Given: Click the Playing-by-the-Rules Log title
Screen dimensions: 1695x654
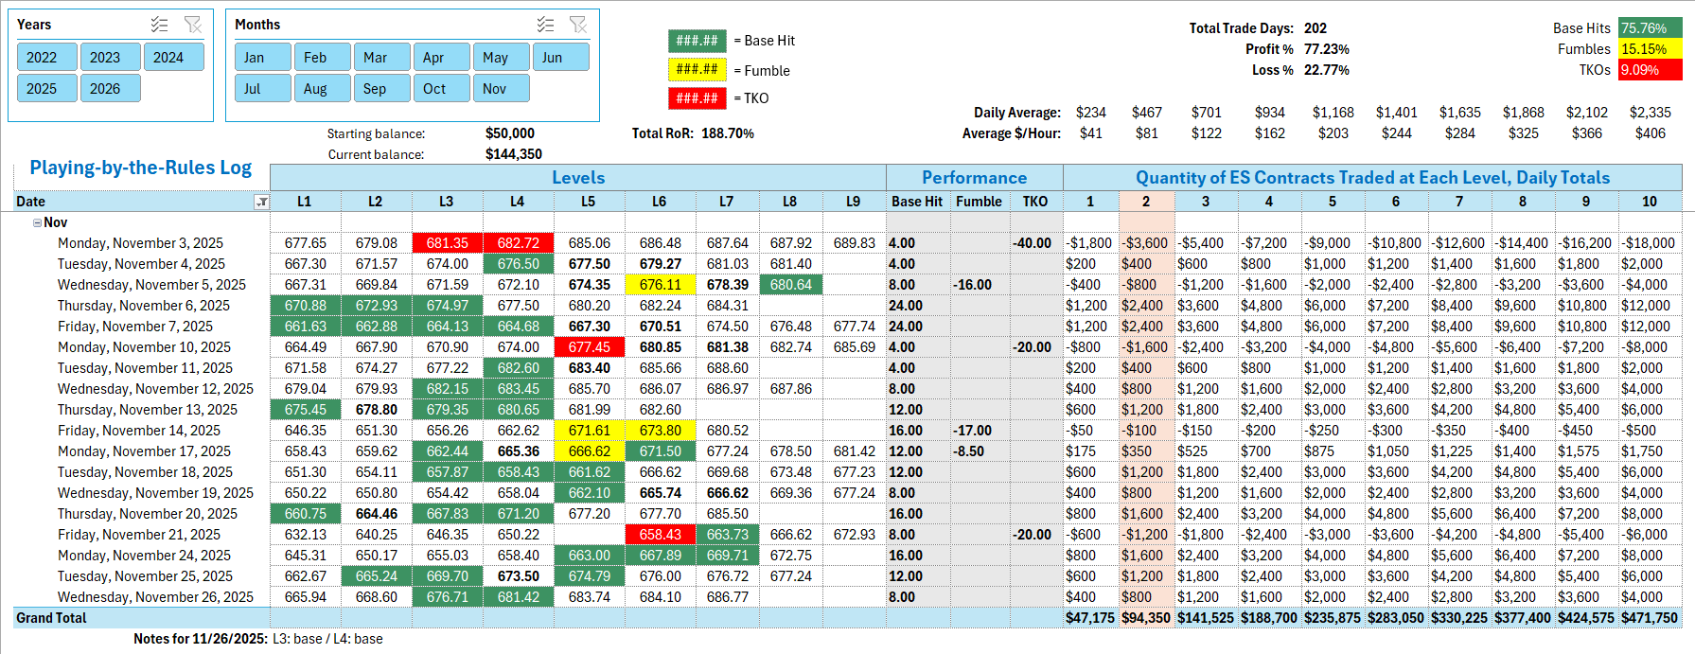Looking at the screenshot, I should 140,168.
